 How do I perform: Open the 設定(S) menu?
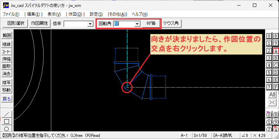[x=96, y=14]
